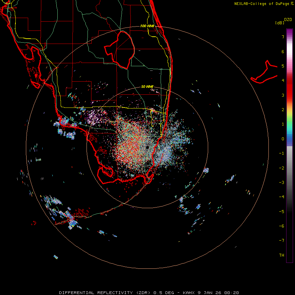This screenshot has width=295, height=295.
Task: Click the 100 NMI range ring label
Action: pyautogui.click(x=147, y=26)
